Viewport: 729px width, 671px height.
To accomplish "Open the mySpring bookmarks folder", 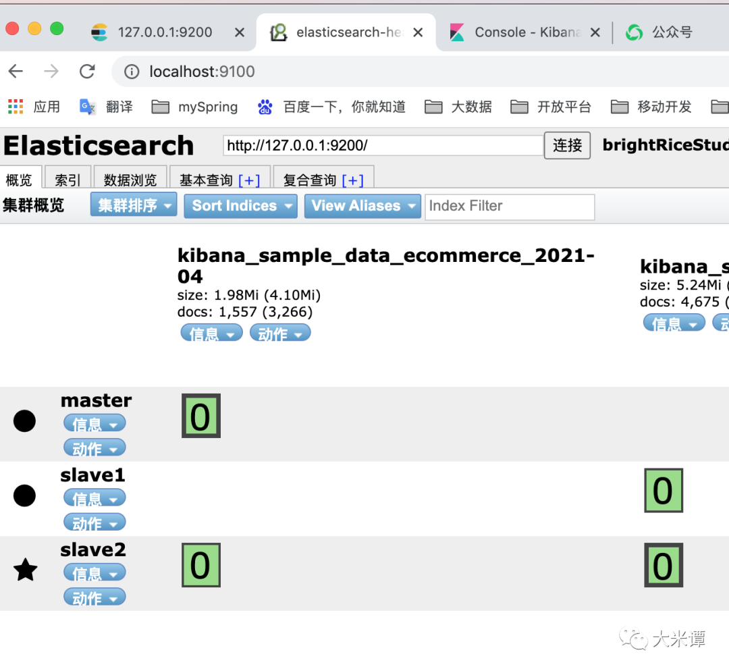I will [195, 107].
